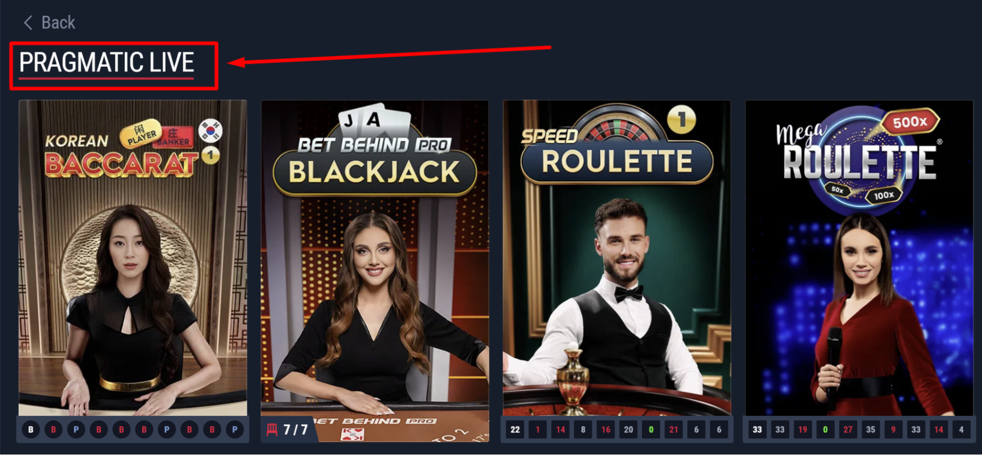This screenshot has width=982, height=455.
Task: Launch Bet Behind Pro Blackjack table
Action: [375, 258]
